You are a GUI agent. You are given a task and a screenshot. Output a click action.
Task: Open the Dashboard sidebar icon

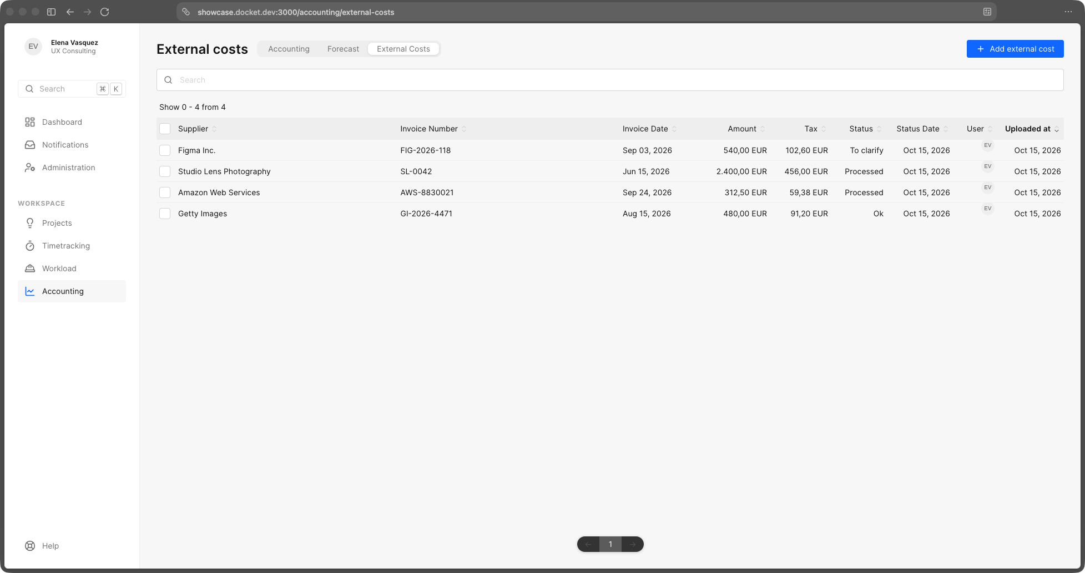tap(30, 122)
